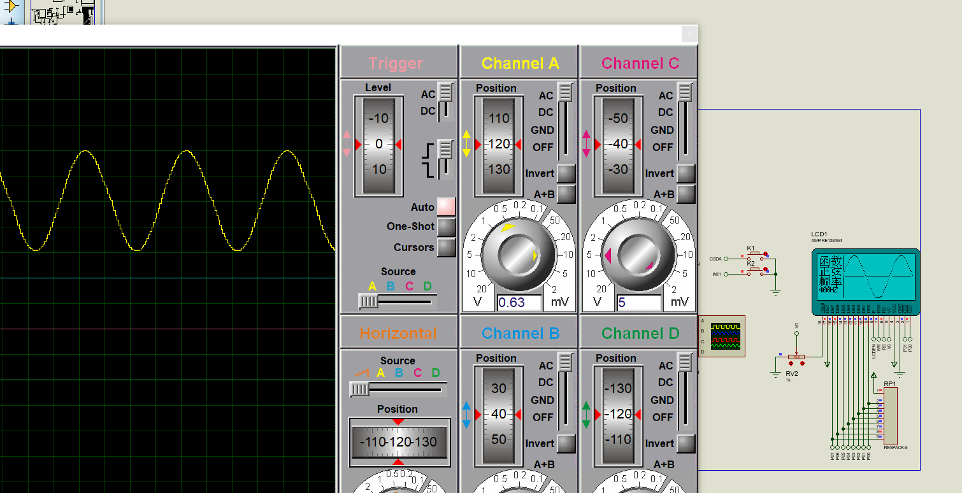Click the Trigger Level thumbwheel
This screenshot has width=962, height=493.
point(378,145)
